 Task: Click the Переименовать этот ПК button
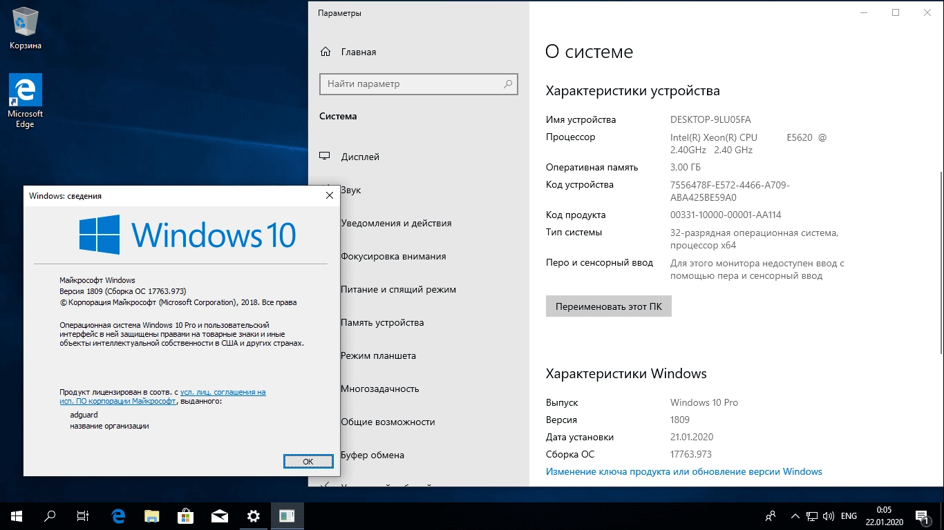609,306
